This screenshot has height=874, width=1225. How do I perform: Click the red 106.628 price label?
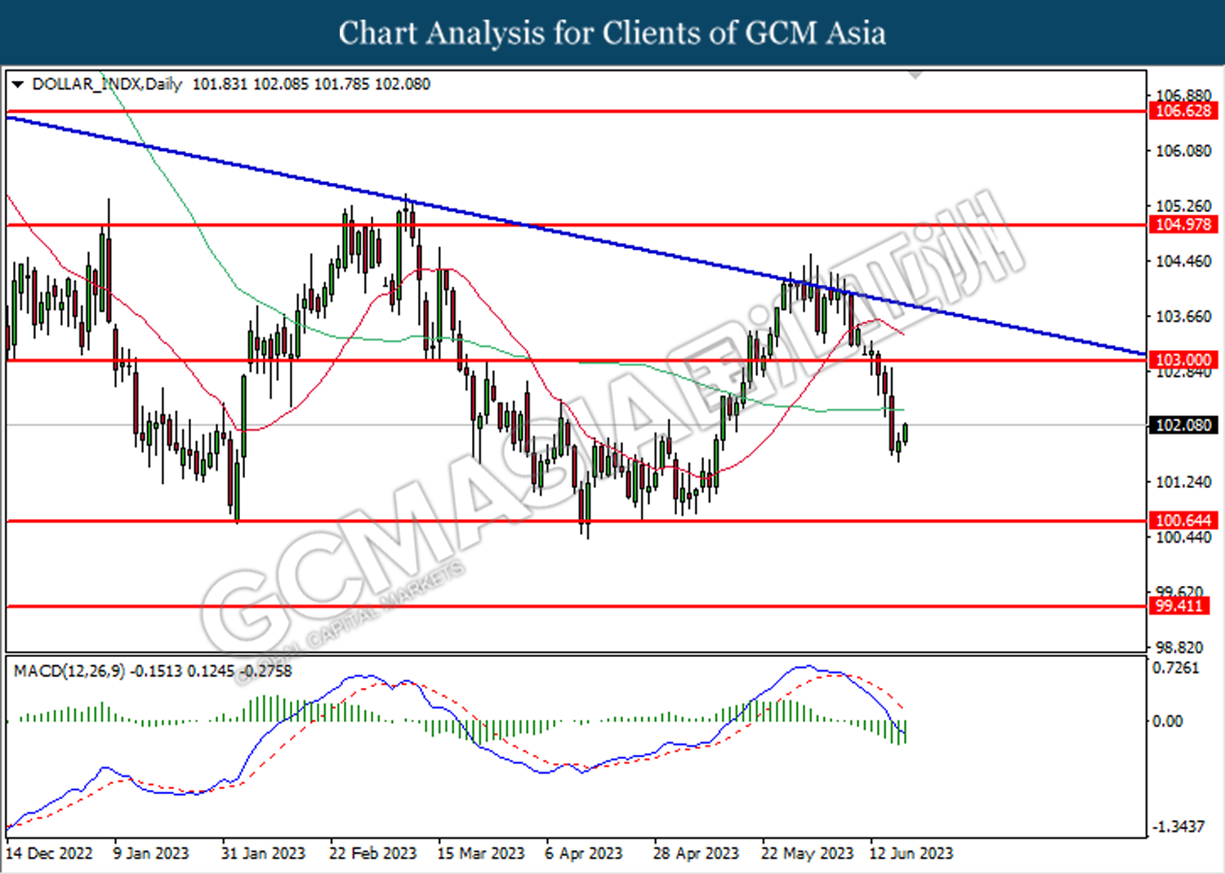coord(1183,111)
